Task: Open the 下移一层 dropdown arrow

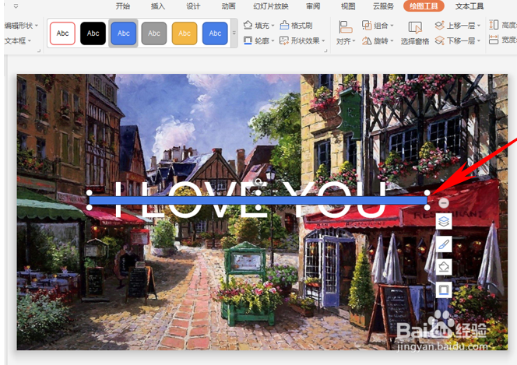Action: [x=479, y=41]
